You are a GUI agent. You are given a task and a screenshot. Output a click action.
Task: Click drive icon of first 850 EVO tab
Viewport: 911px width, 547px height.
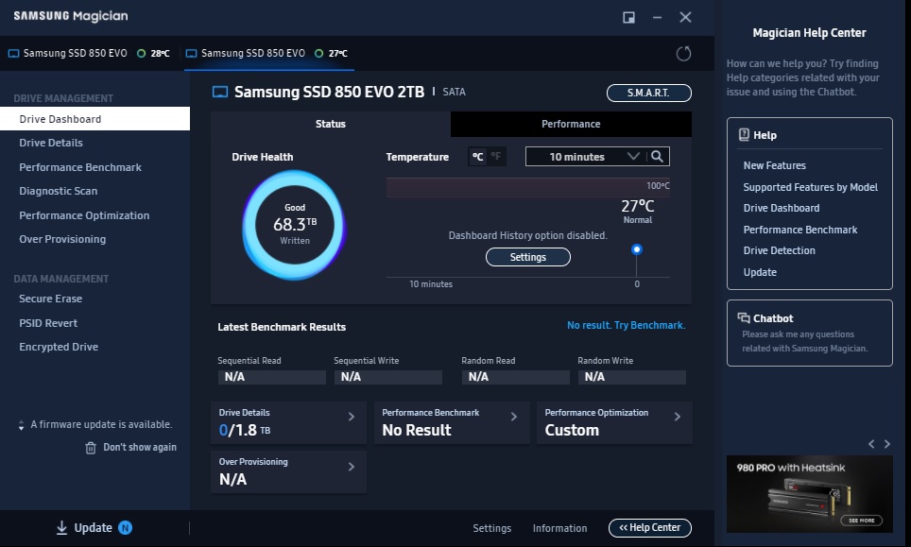[13, 54]
